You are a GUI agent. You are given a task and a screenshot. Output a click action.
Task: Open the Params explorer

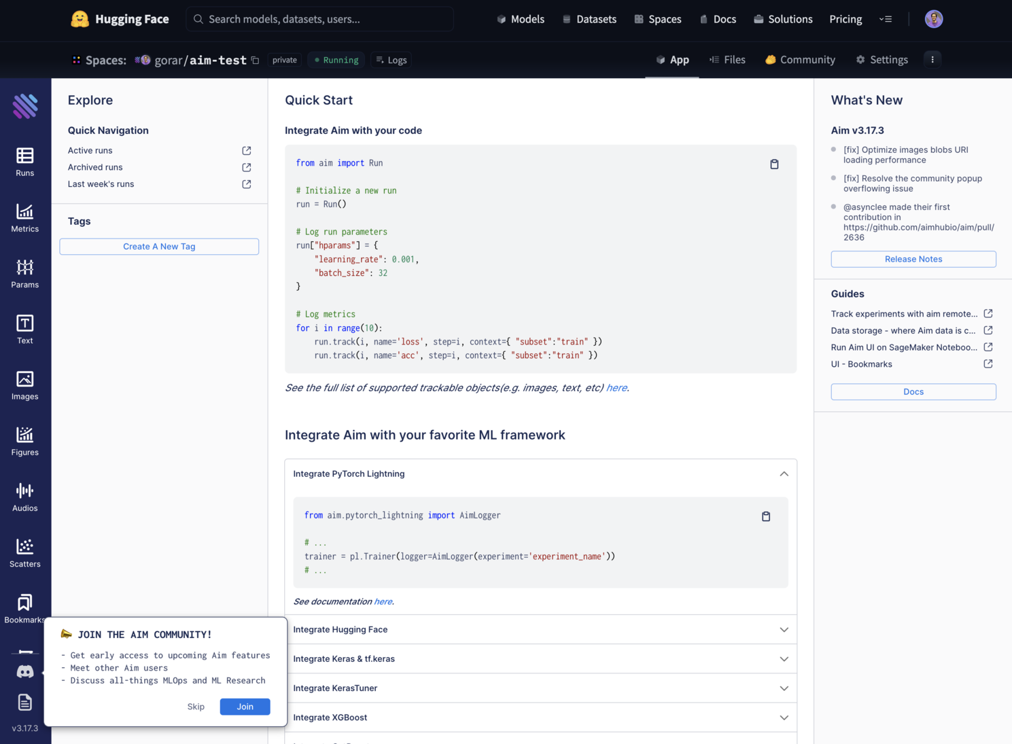pos(25,274)
